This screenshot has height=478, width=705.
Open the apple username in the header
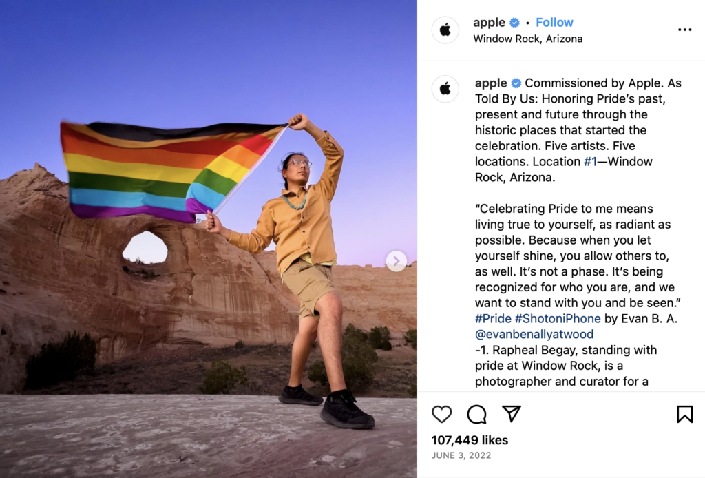490,23
